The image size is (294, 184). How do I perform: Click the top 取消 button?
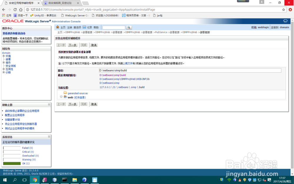(94, 45)
